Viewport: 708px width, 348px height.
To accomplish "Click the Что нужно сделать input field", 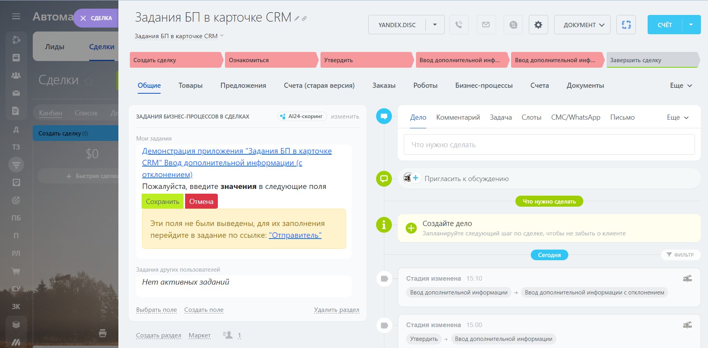I will 549,145.
